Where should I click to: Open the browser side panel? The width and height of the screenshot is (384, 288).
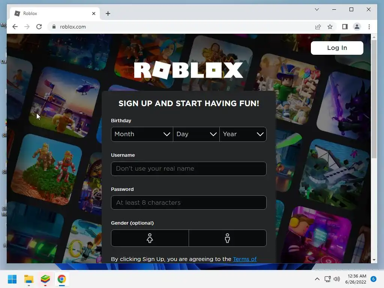(x=345, y=27)
